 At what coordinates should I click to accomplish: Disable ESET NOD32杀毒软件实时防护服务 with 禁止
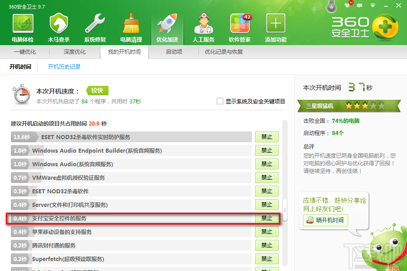point(266,136)
